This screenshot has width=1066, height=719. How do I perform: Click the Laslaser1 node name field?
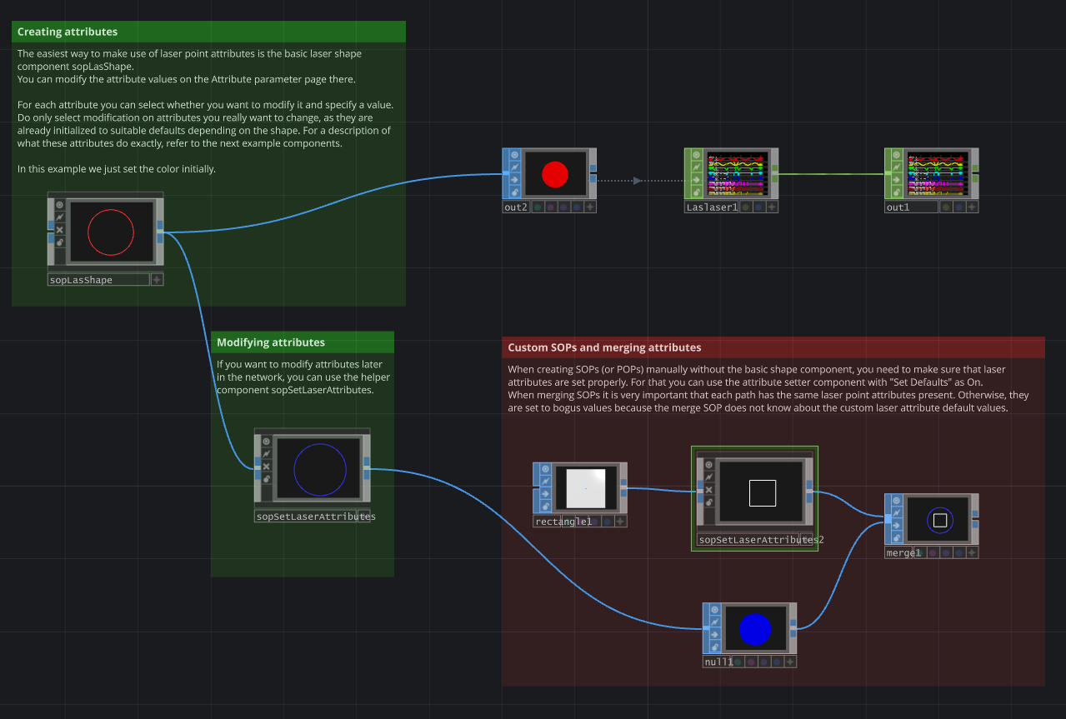(x=712, y=207)
